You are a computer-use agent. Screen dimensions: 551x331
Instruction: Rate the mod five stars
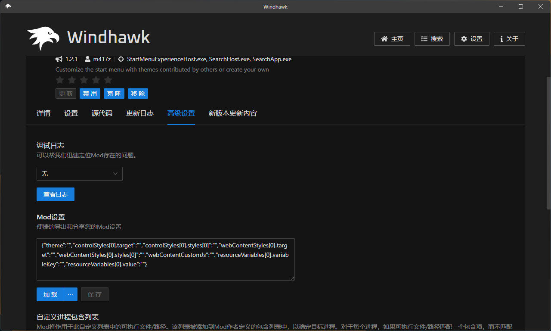click(x=108, y=80)
